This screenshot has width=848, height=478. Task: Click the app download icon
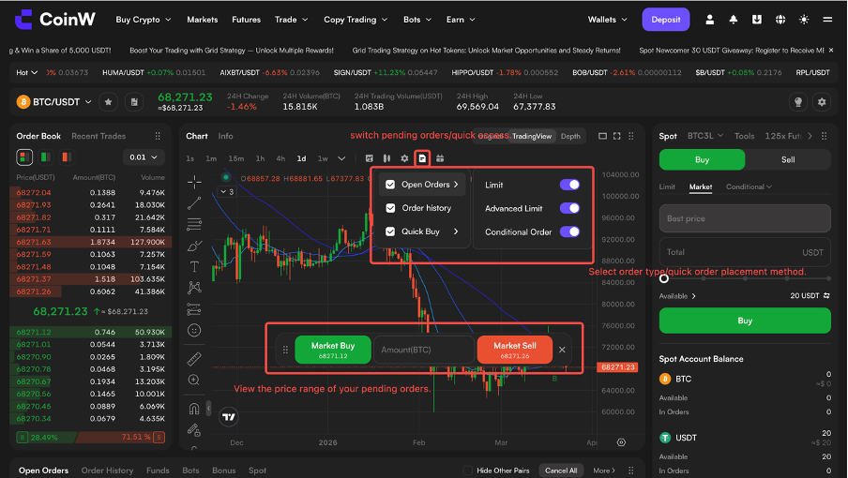tap(757, 20)
